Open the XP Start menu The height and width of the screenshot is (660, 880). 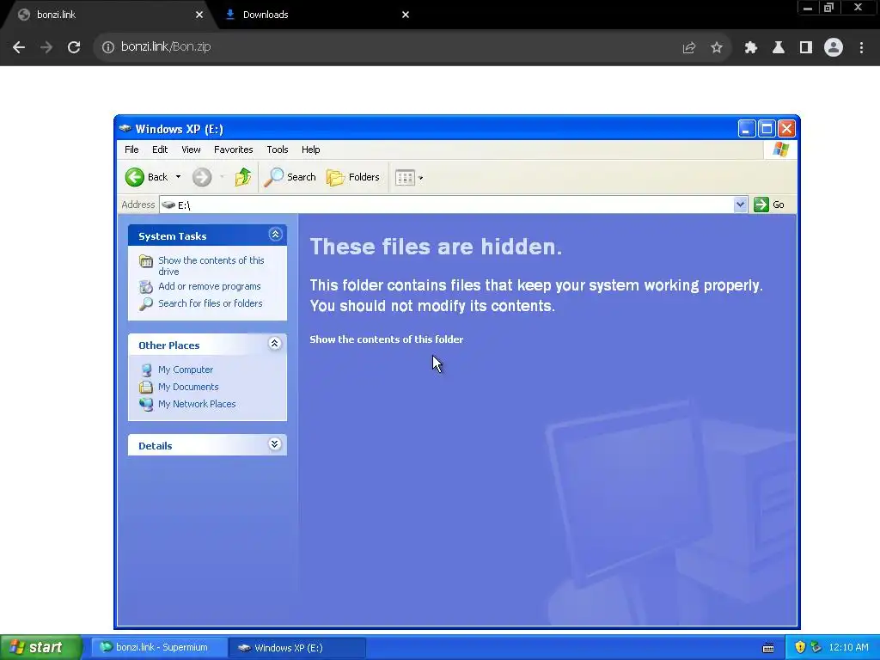[40, 648]
